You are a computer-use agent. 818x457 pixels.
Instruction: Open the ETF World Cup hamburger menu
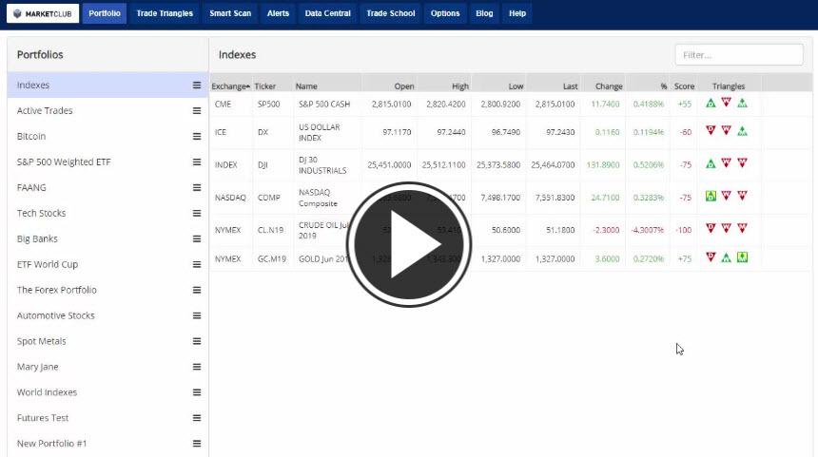(197, 264)
